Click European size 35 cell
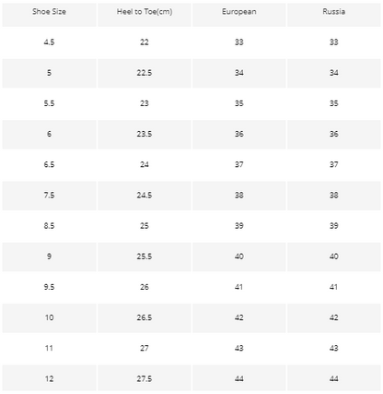 click(239, 103)
